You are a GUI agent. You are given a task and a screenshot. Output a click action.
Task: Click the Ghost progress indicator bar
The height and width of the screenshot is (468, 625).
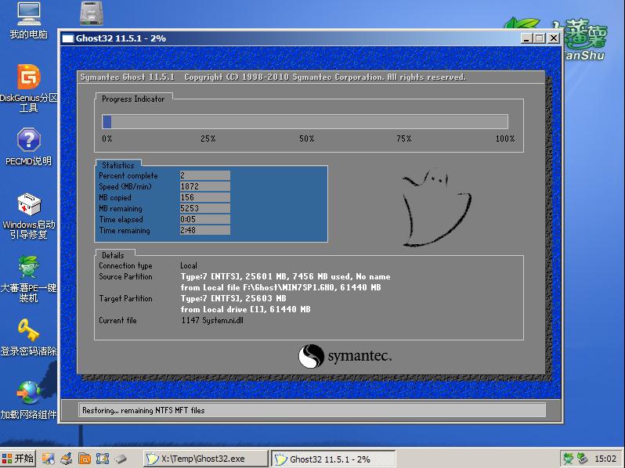pos(305,121)
